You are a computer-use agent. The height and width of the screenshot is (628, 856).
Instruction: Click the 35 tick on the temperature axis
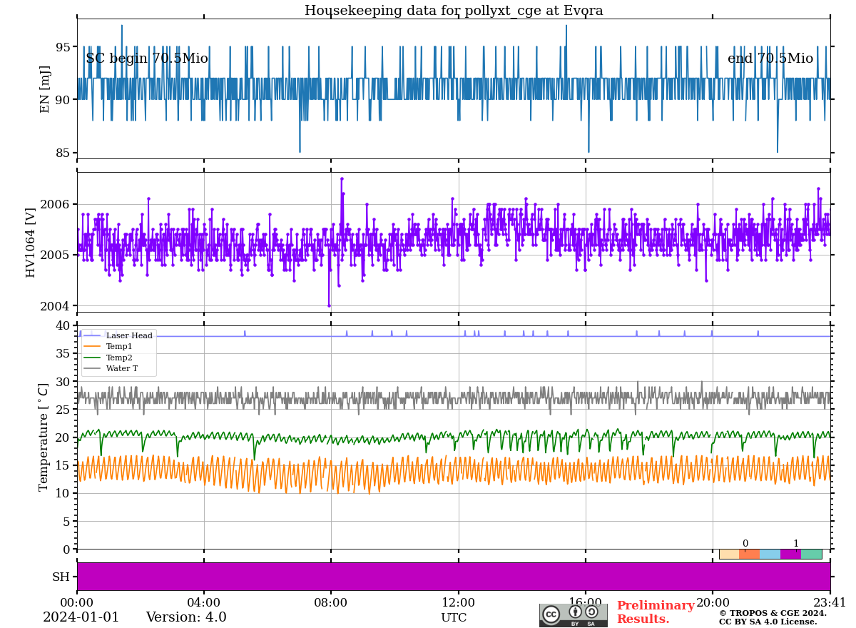coord(63,353)
